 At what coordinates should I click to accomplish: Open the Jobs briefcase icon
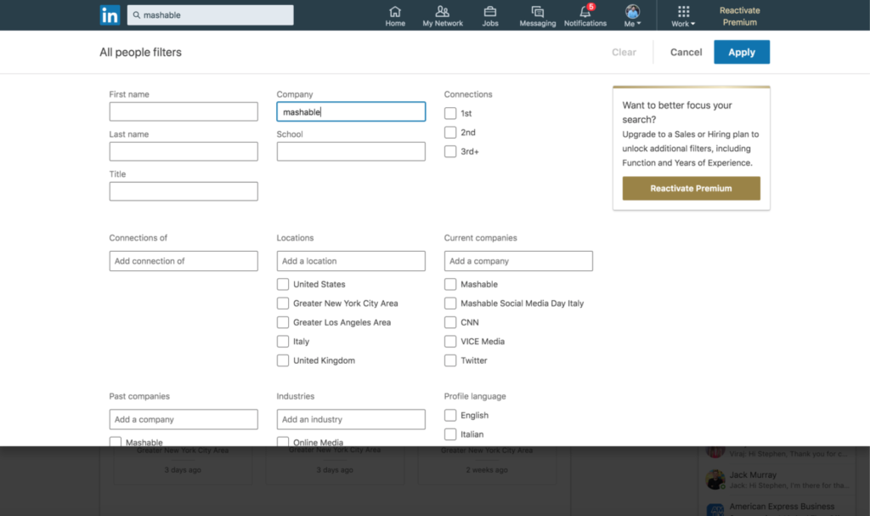click(x=490, y=12)
